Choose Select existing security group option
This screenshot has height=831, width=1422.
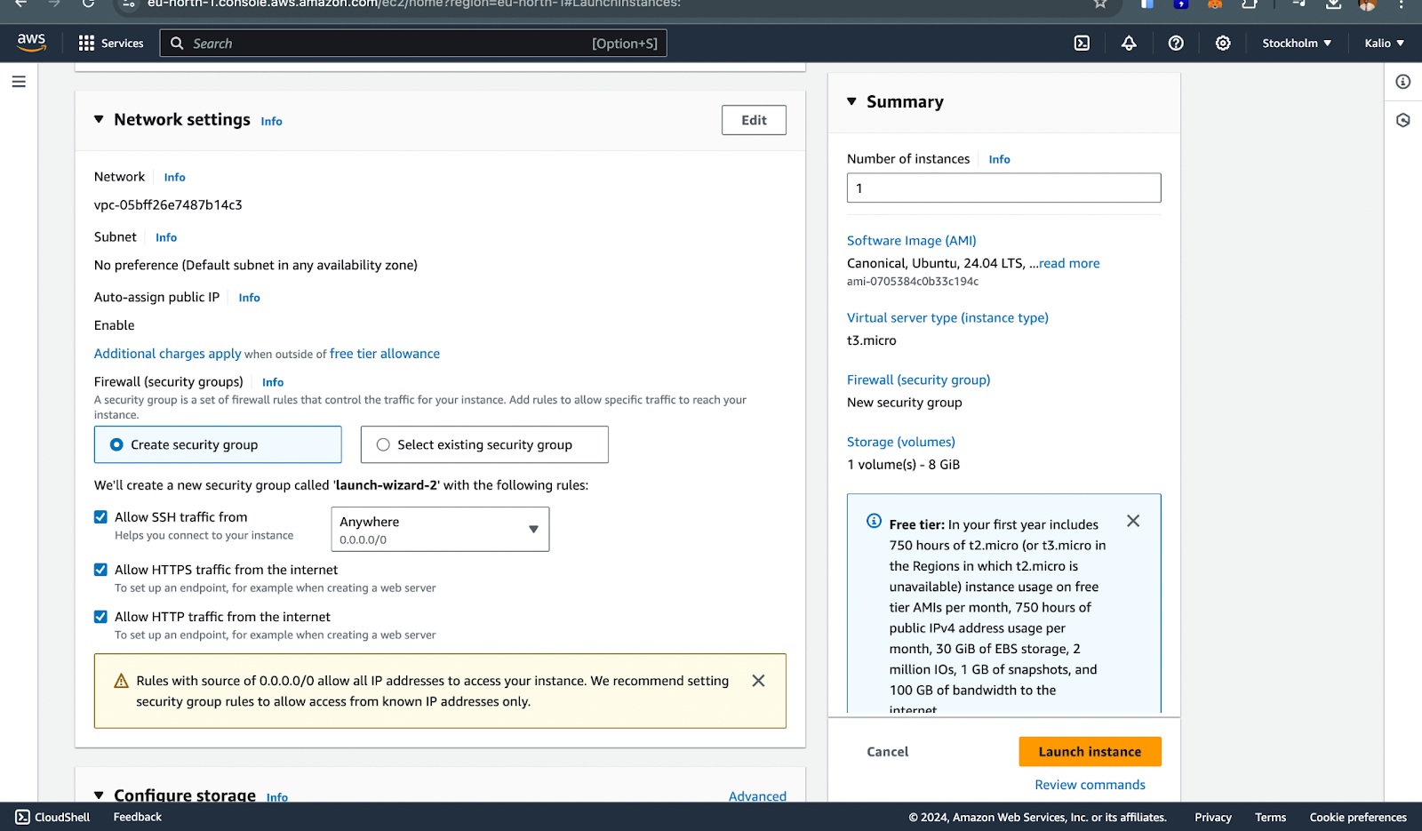click(x=484, y=444)
